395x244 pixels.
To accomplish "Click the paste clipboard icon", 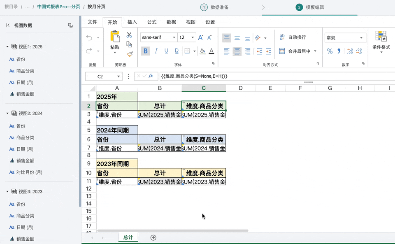I will click(115, 36).
